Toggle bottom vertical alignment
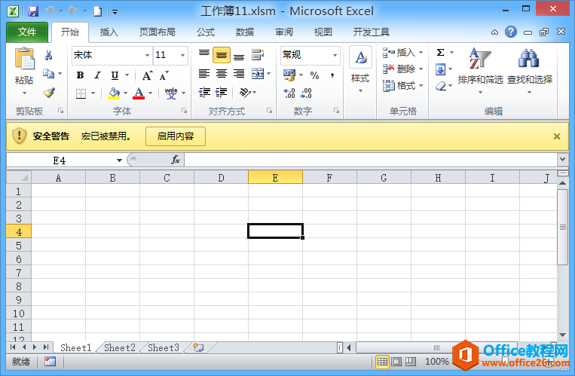 tap(239, 55)
